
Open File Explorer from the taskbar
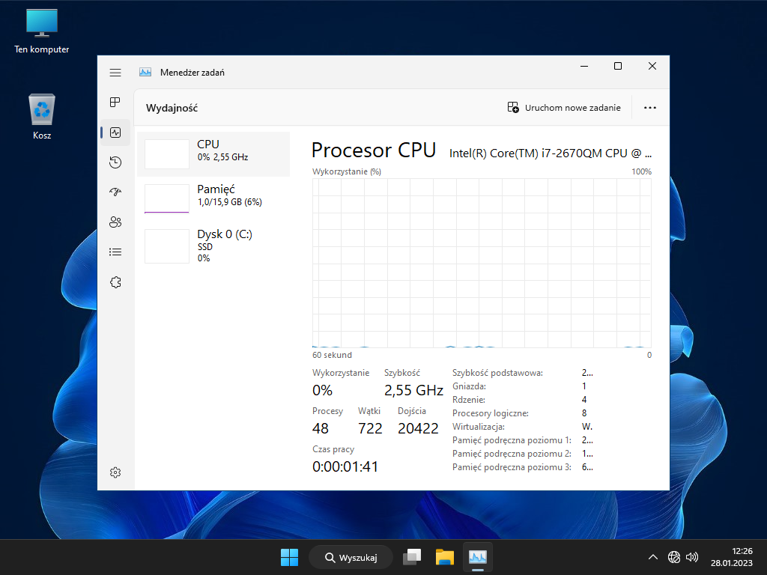(445, 557)
